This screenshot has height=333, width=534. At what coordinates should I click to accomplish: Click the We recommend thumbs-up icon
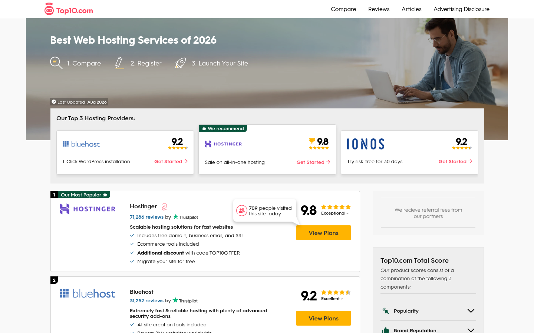point(204,128)
